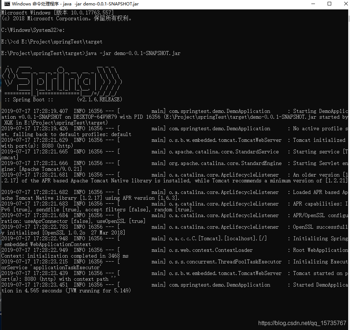Click '(v2.1.6.RELEASE)' version text
The width and height of the screenshot is (350, 330).
click(100, 100)
